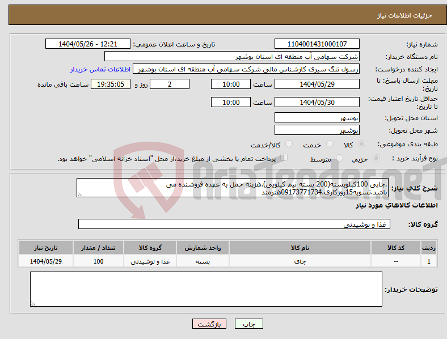Click the واحد شمارش column header
This screenshot has height=339, width=447.
coord(203,248)
